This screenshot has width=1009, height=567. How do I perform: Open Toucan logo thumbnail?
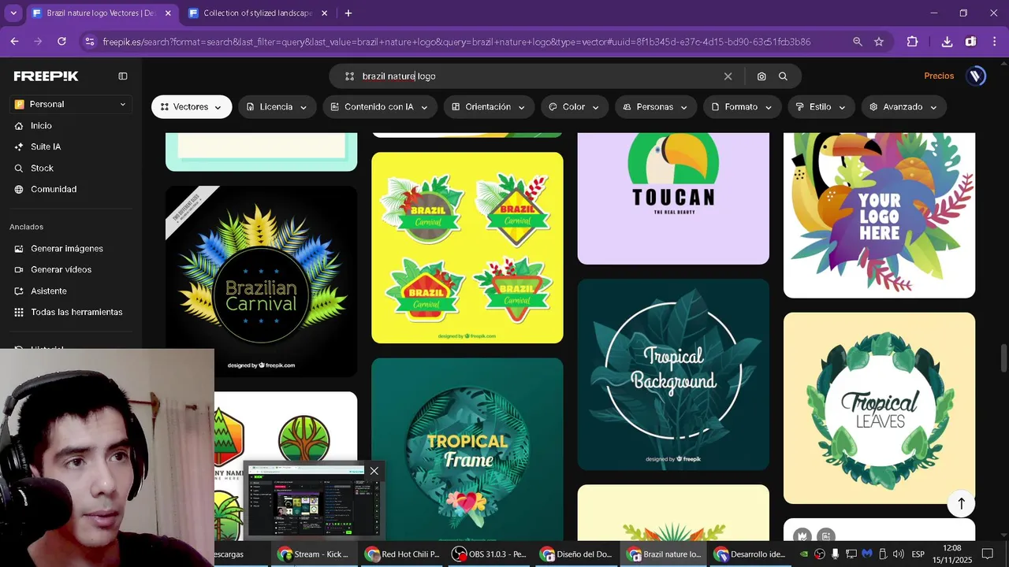[x=673, y=198]
